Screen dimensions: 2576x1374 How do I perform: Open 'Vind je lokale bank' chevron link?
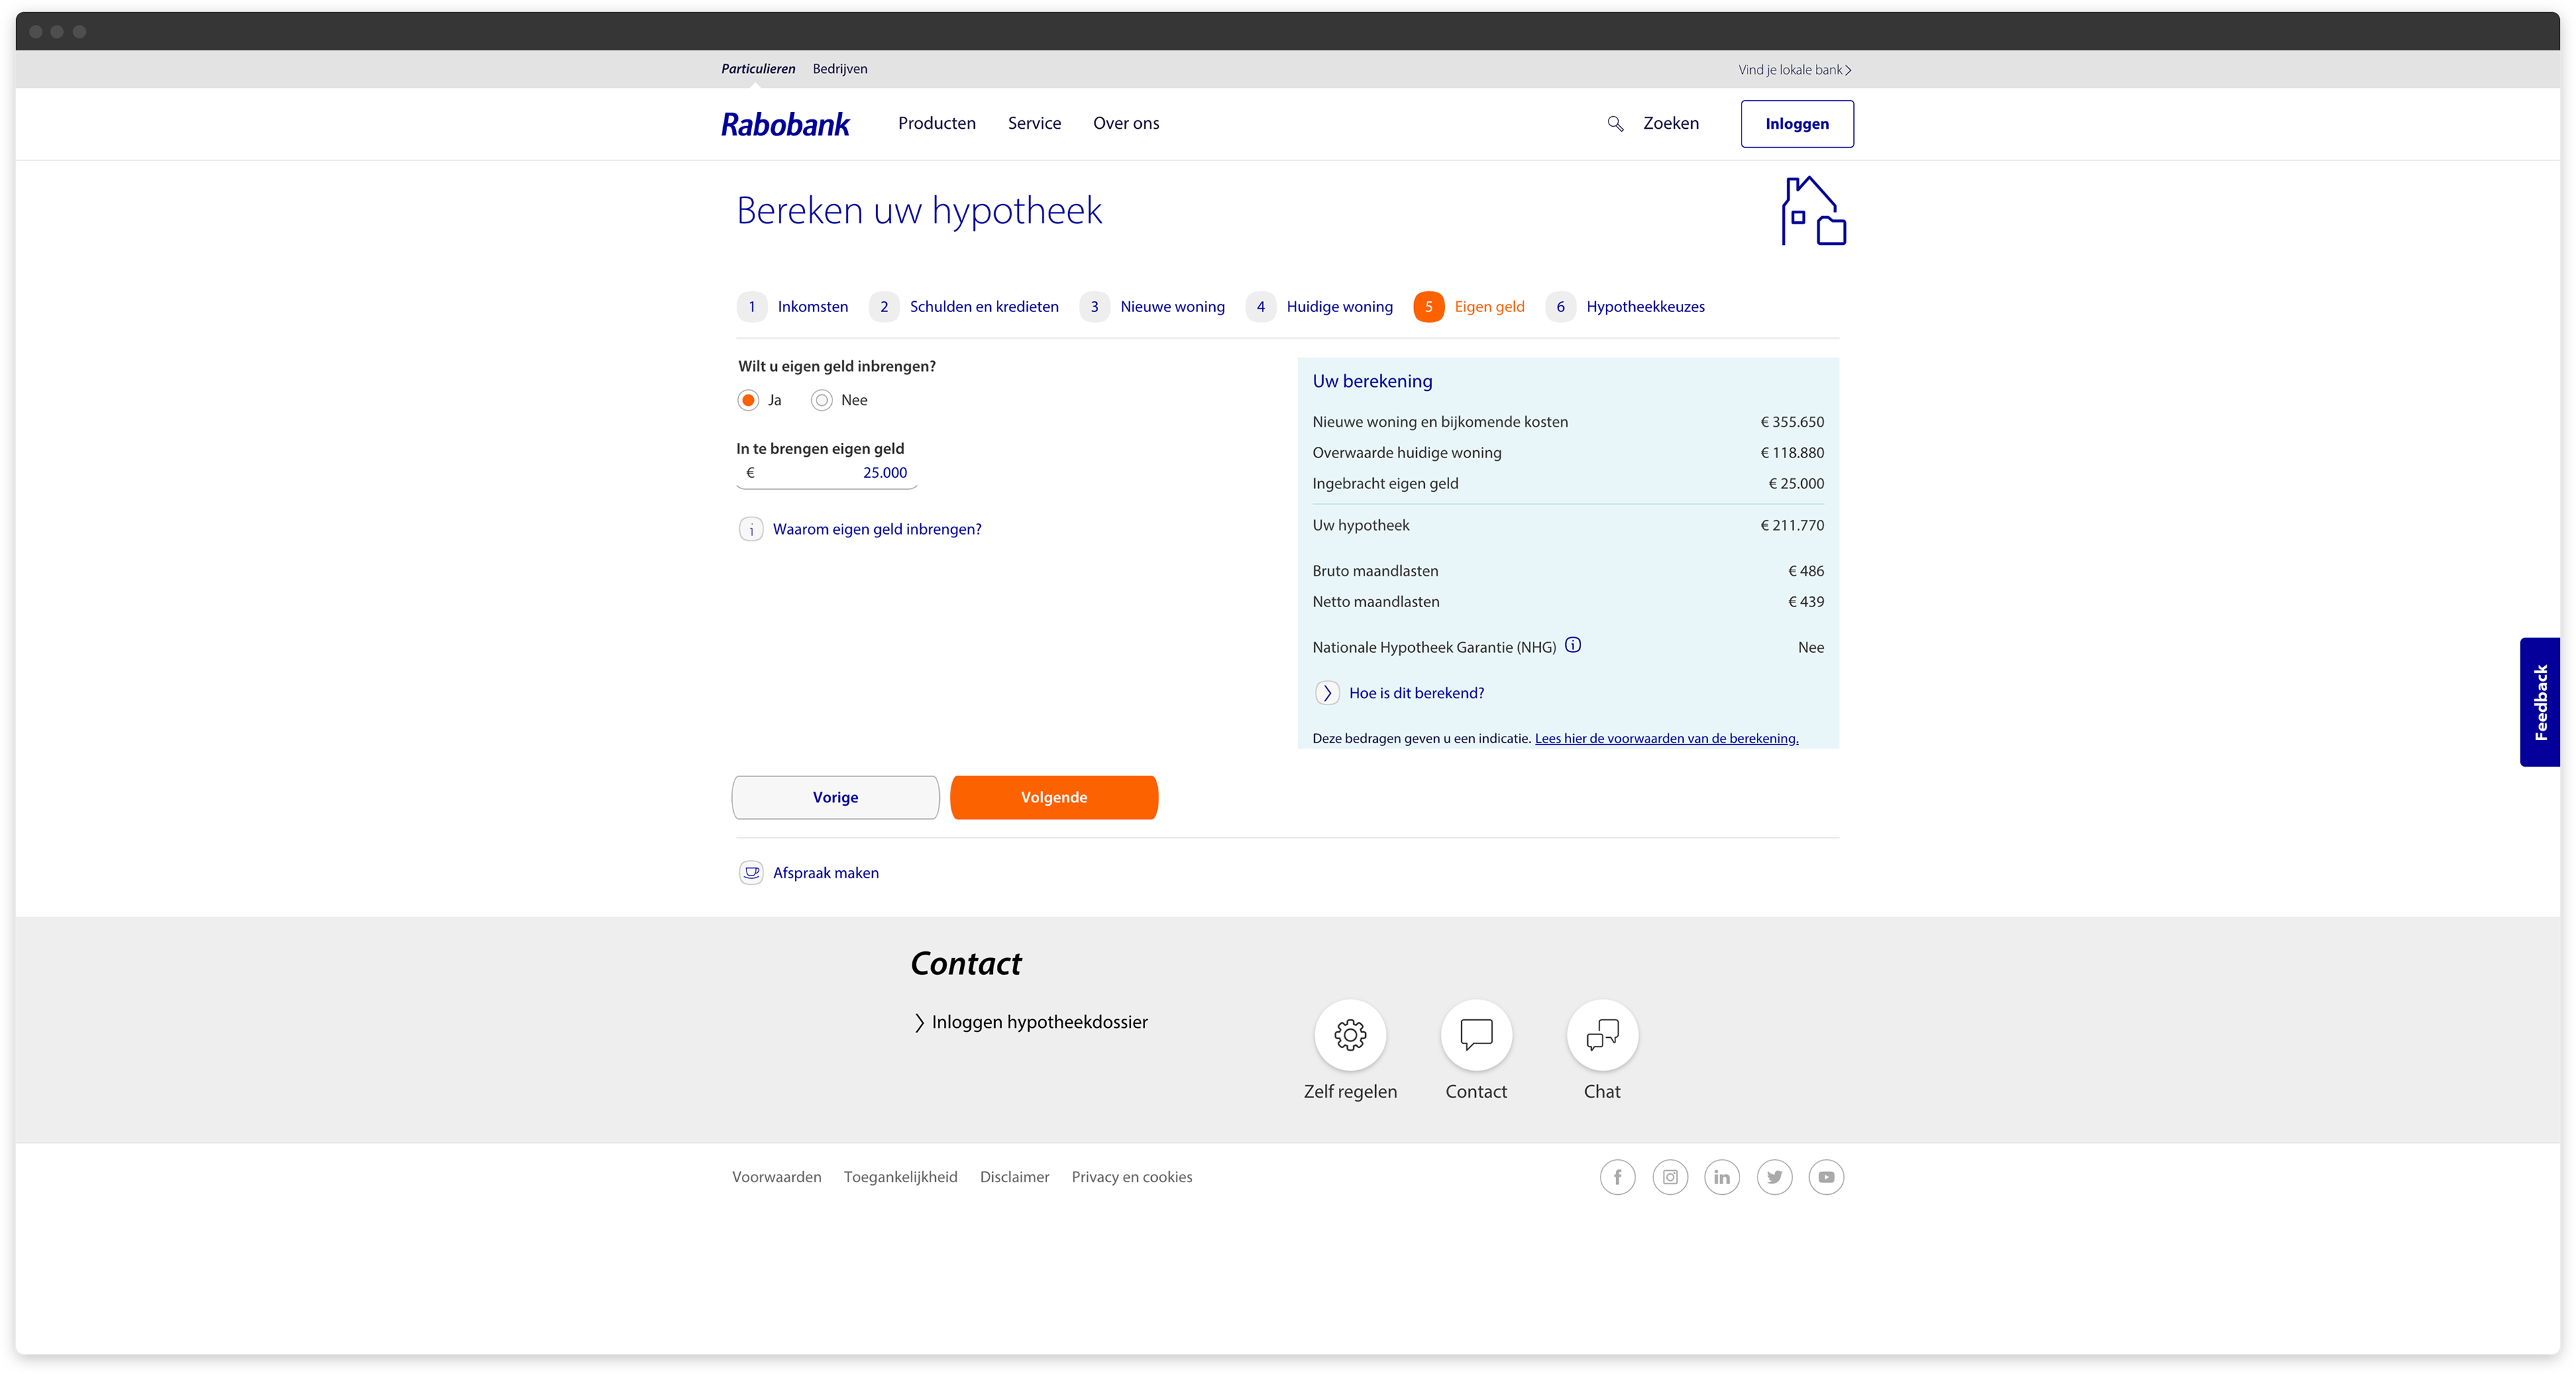click(1794, 70)
